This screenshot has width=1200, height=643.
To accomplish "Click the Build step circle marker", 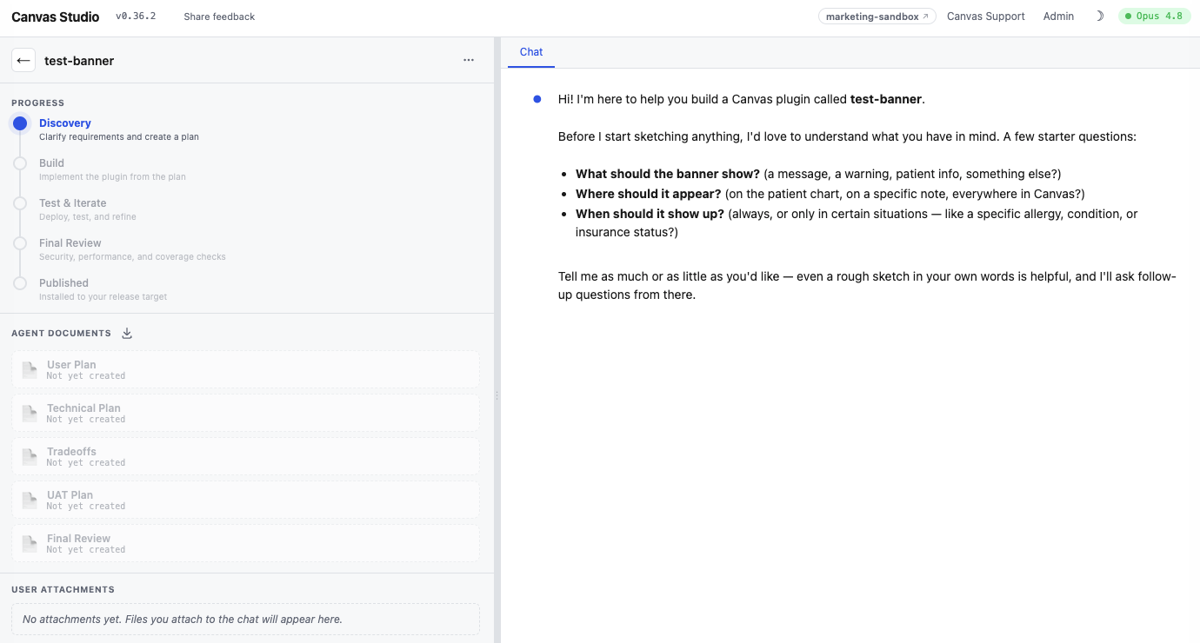I will point(20,163).
